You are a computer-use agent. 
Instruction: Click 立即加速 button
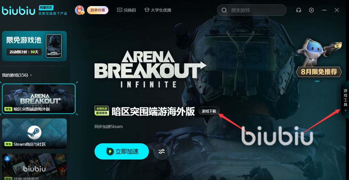[122, 151]
